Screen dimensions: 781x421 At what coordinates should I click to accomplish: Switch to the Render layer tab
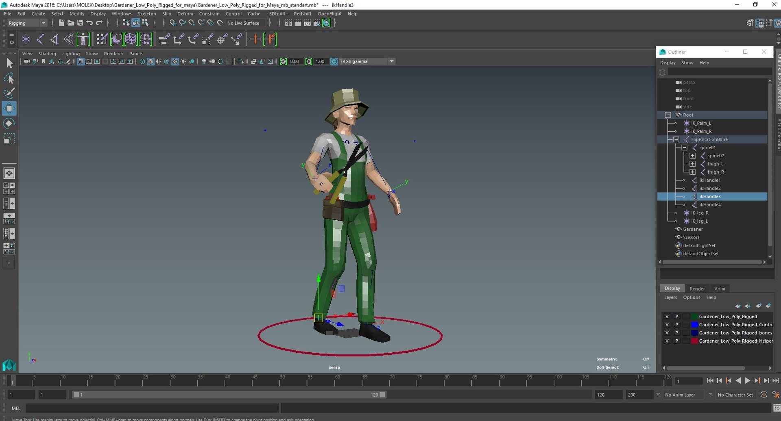click(697, 289)
